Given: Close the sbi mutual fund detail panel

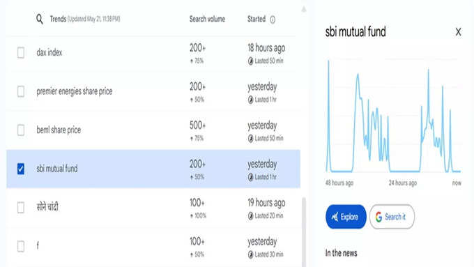Looking at the screenshot, I should 458,32.
